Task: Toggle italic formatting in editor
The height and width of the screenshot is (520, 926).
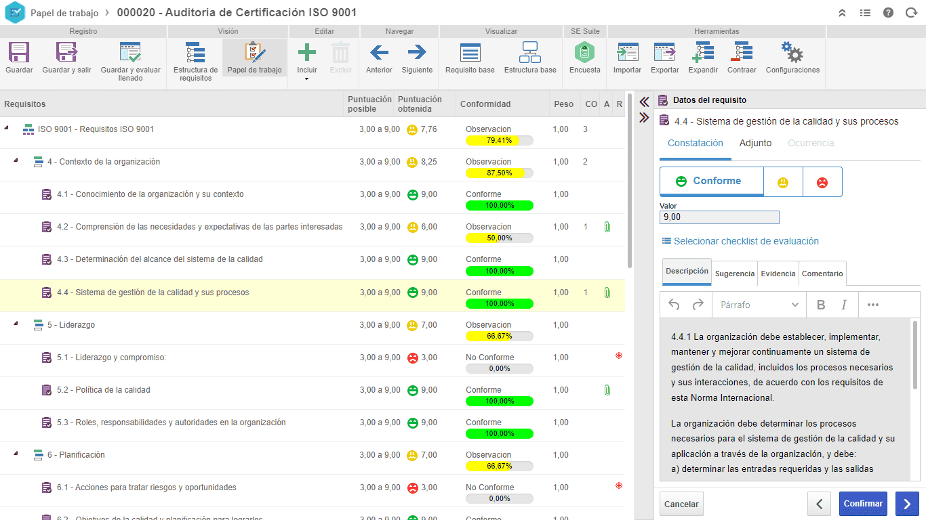Action: click(844, 305)
